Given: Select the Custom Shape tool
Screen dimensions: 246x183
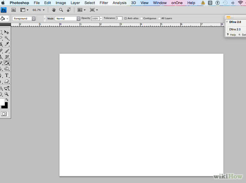Looking at the screenshot, I should [7, 82].
